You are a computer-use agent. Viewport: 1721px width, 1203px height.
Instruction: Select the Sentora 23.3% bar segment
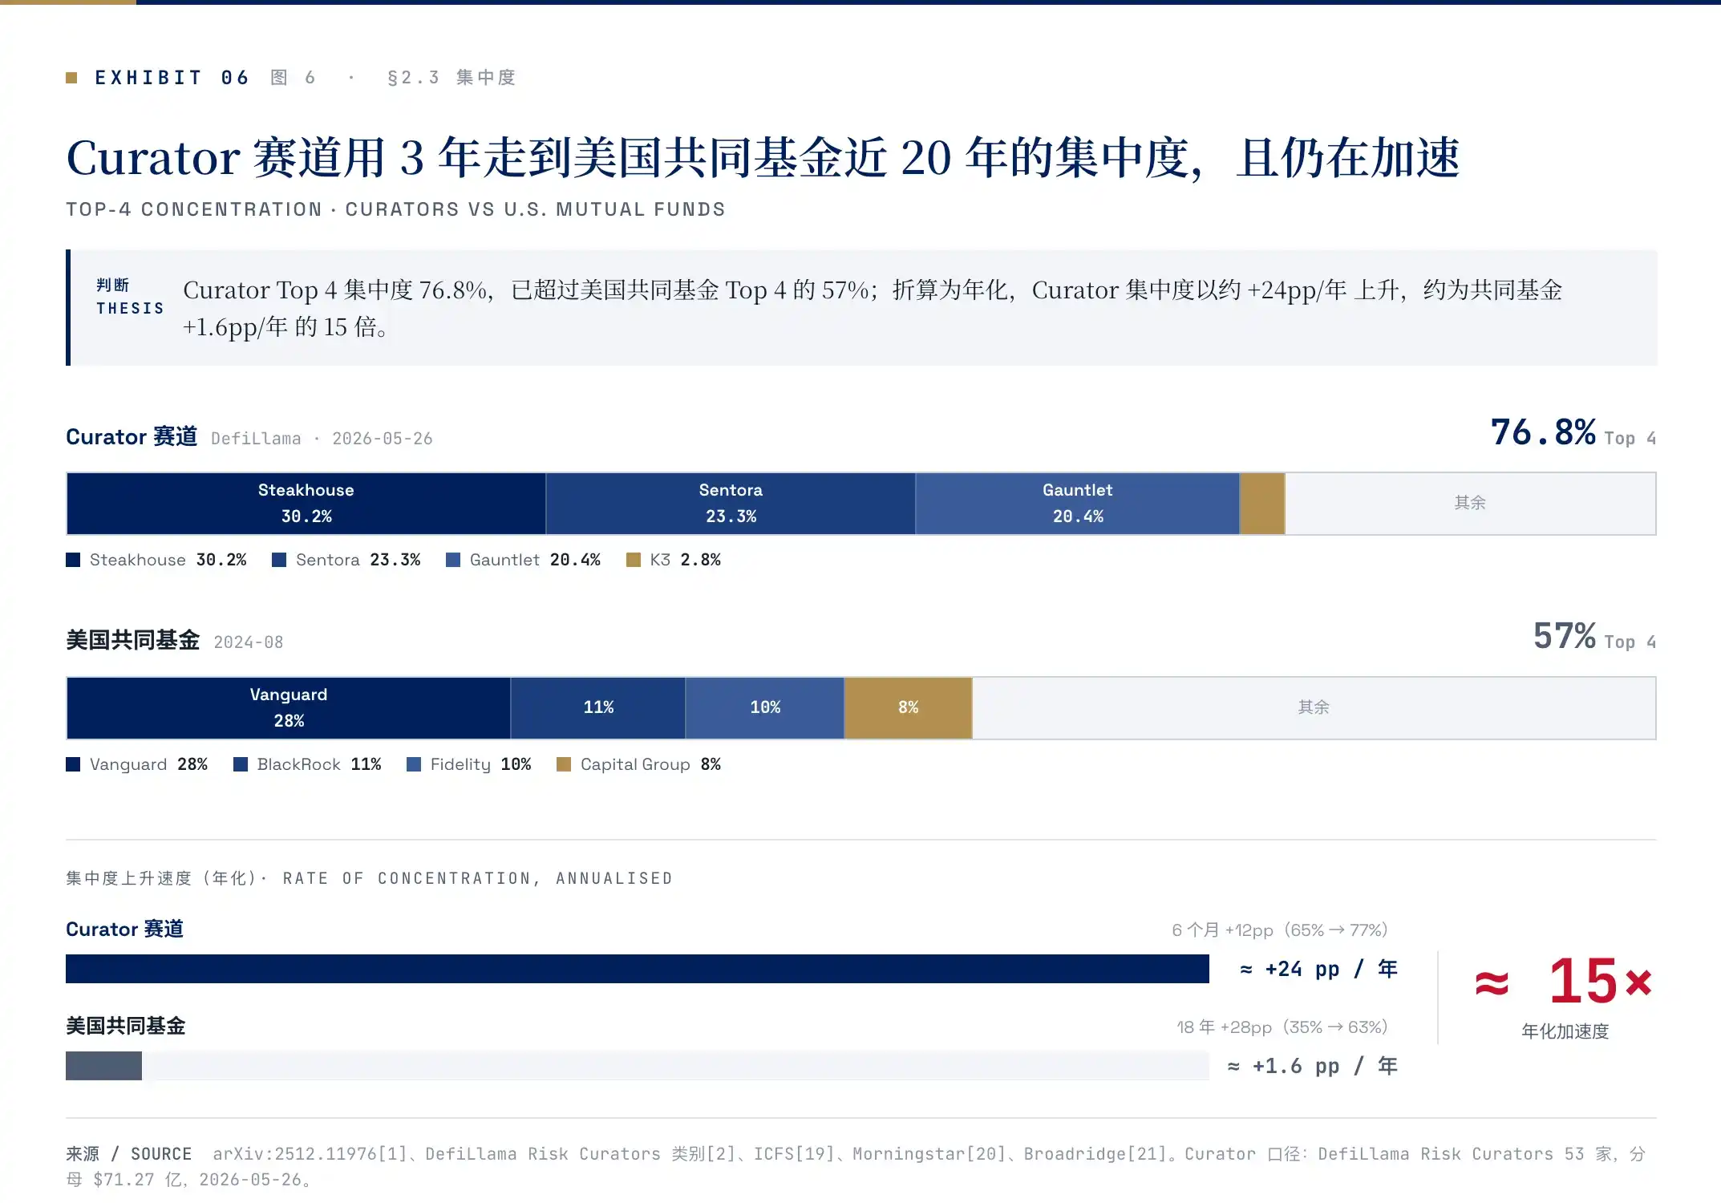point(731,504)
